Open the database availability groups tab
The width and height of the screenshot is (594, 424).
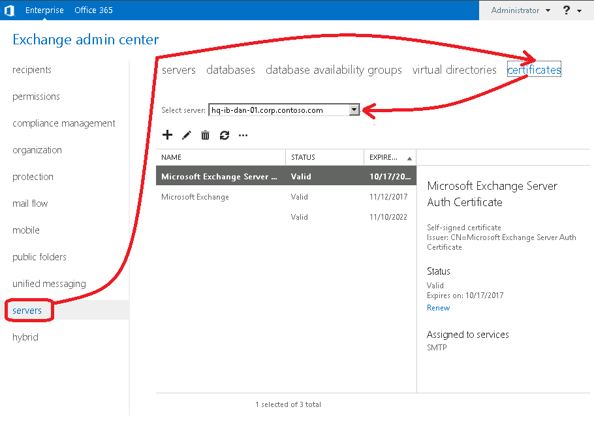[x=334, y=70]
